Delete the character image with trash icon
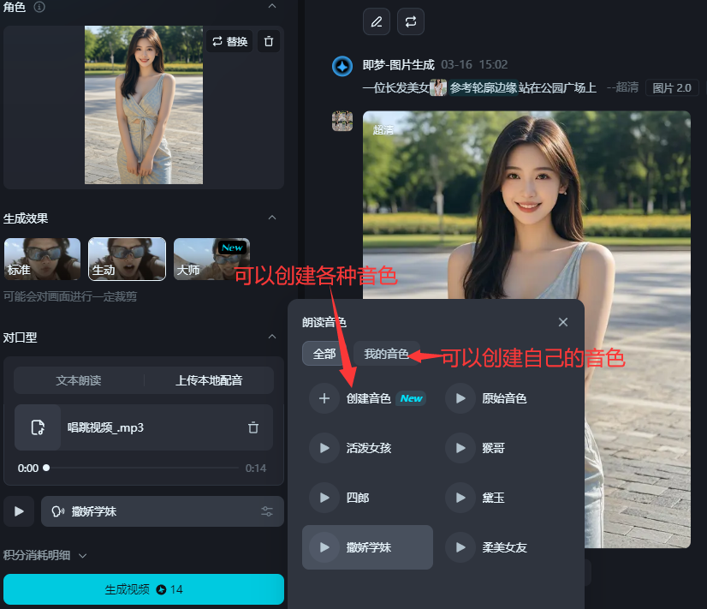707x609 pixels. (x=269, y=41)
